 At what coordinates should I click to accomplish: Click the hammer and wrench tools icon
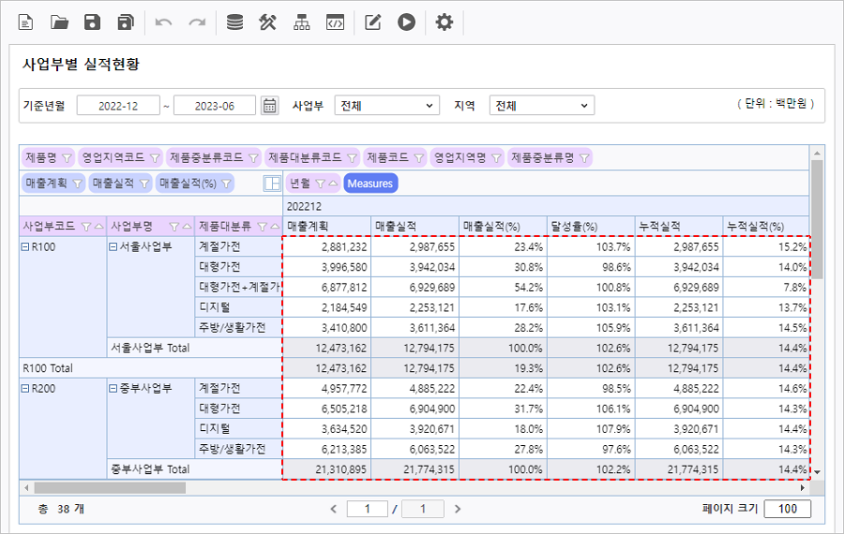[x=268, y=22]
